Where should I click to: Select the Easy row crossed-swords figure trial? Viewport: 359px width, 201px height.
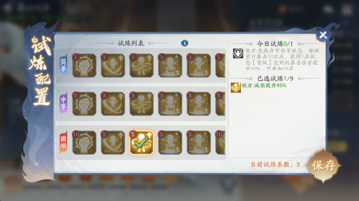(113, 65)
